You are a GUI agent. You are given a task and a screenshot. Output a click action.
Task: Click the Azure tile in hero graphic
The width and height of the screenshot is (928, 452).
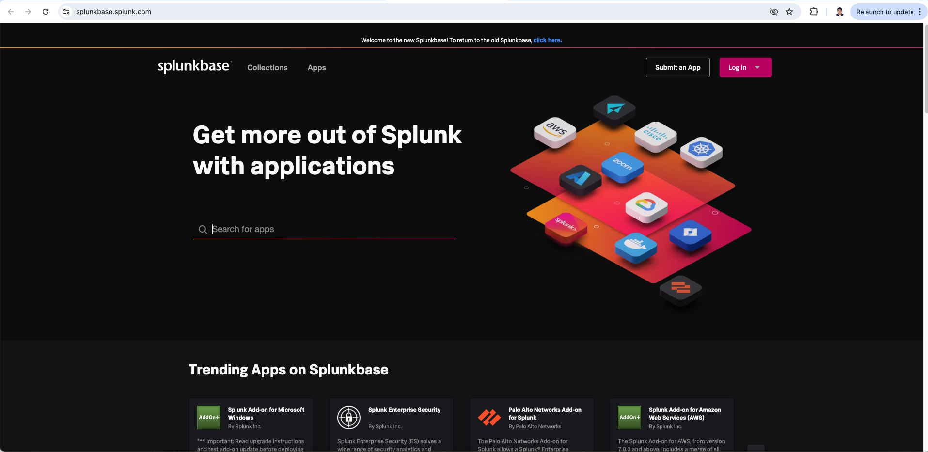581,180
